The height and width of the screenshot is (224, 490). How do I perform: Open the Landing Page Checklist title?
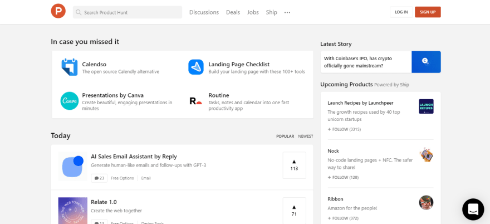coord(239,65)
